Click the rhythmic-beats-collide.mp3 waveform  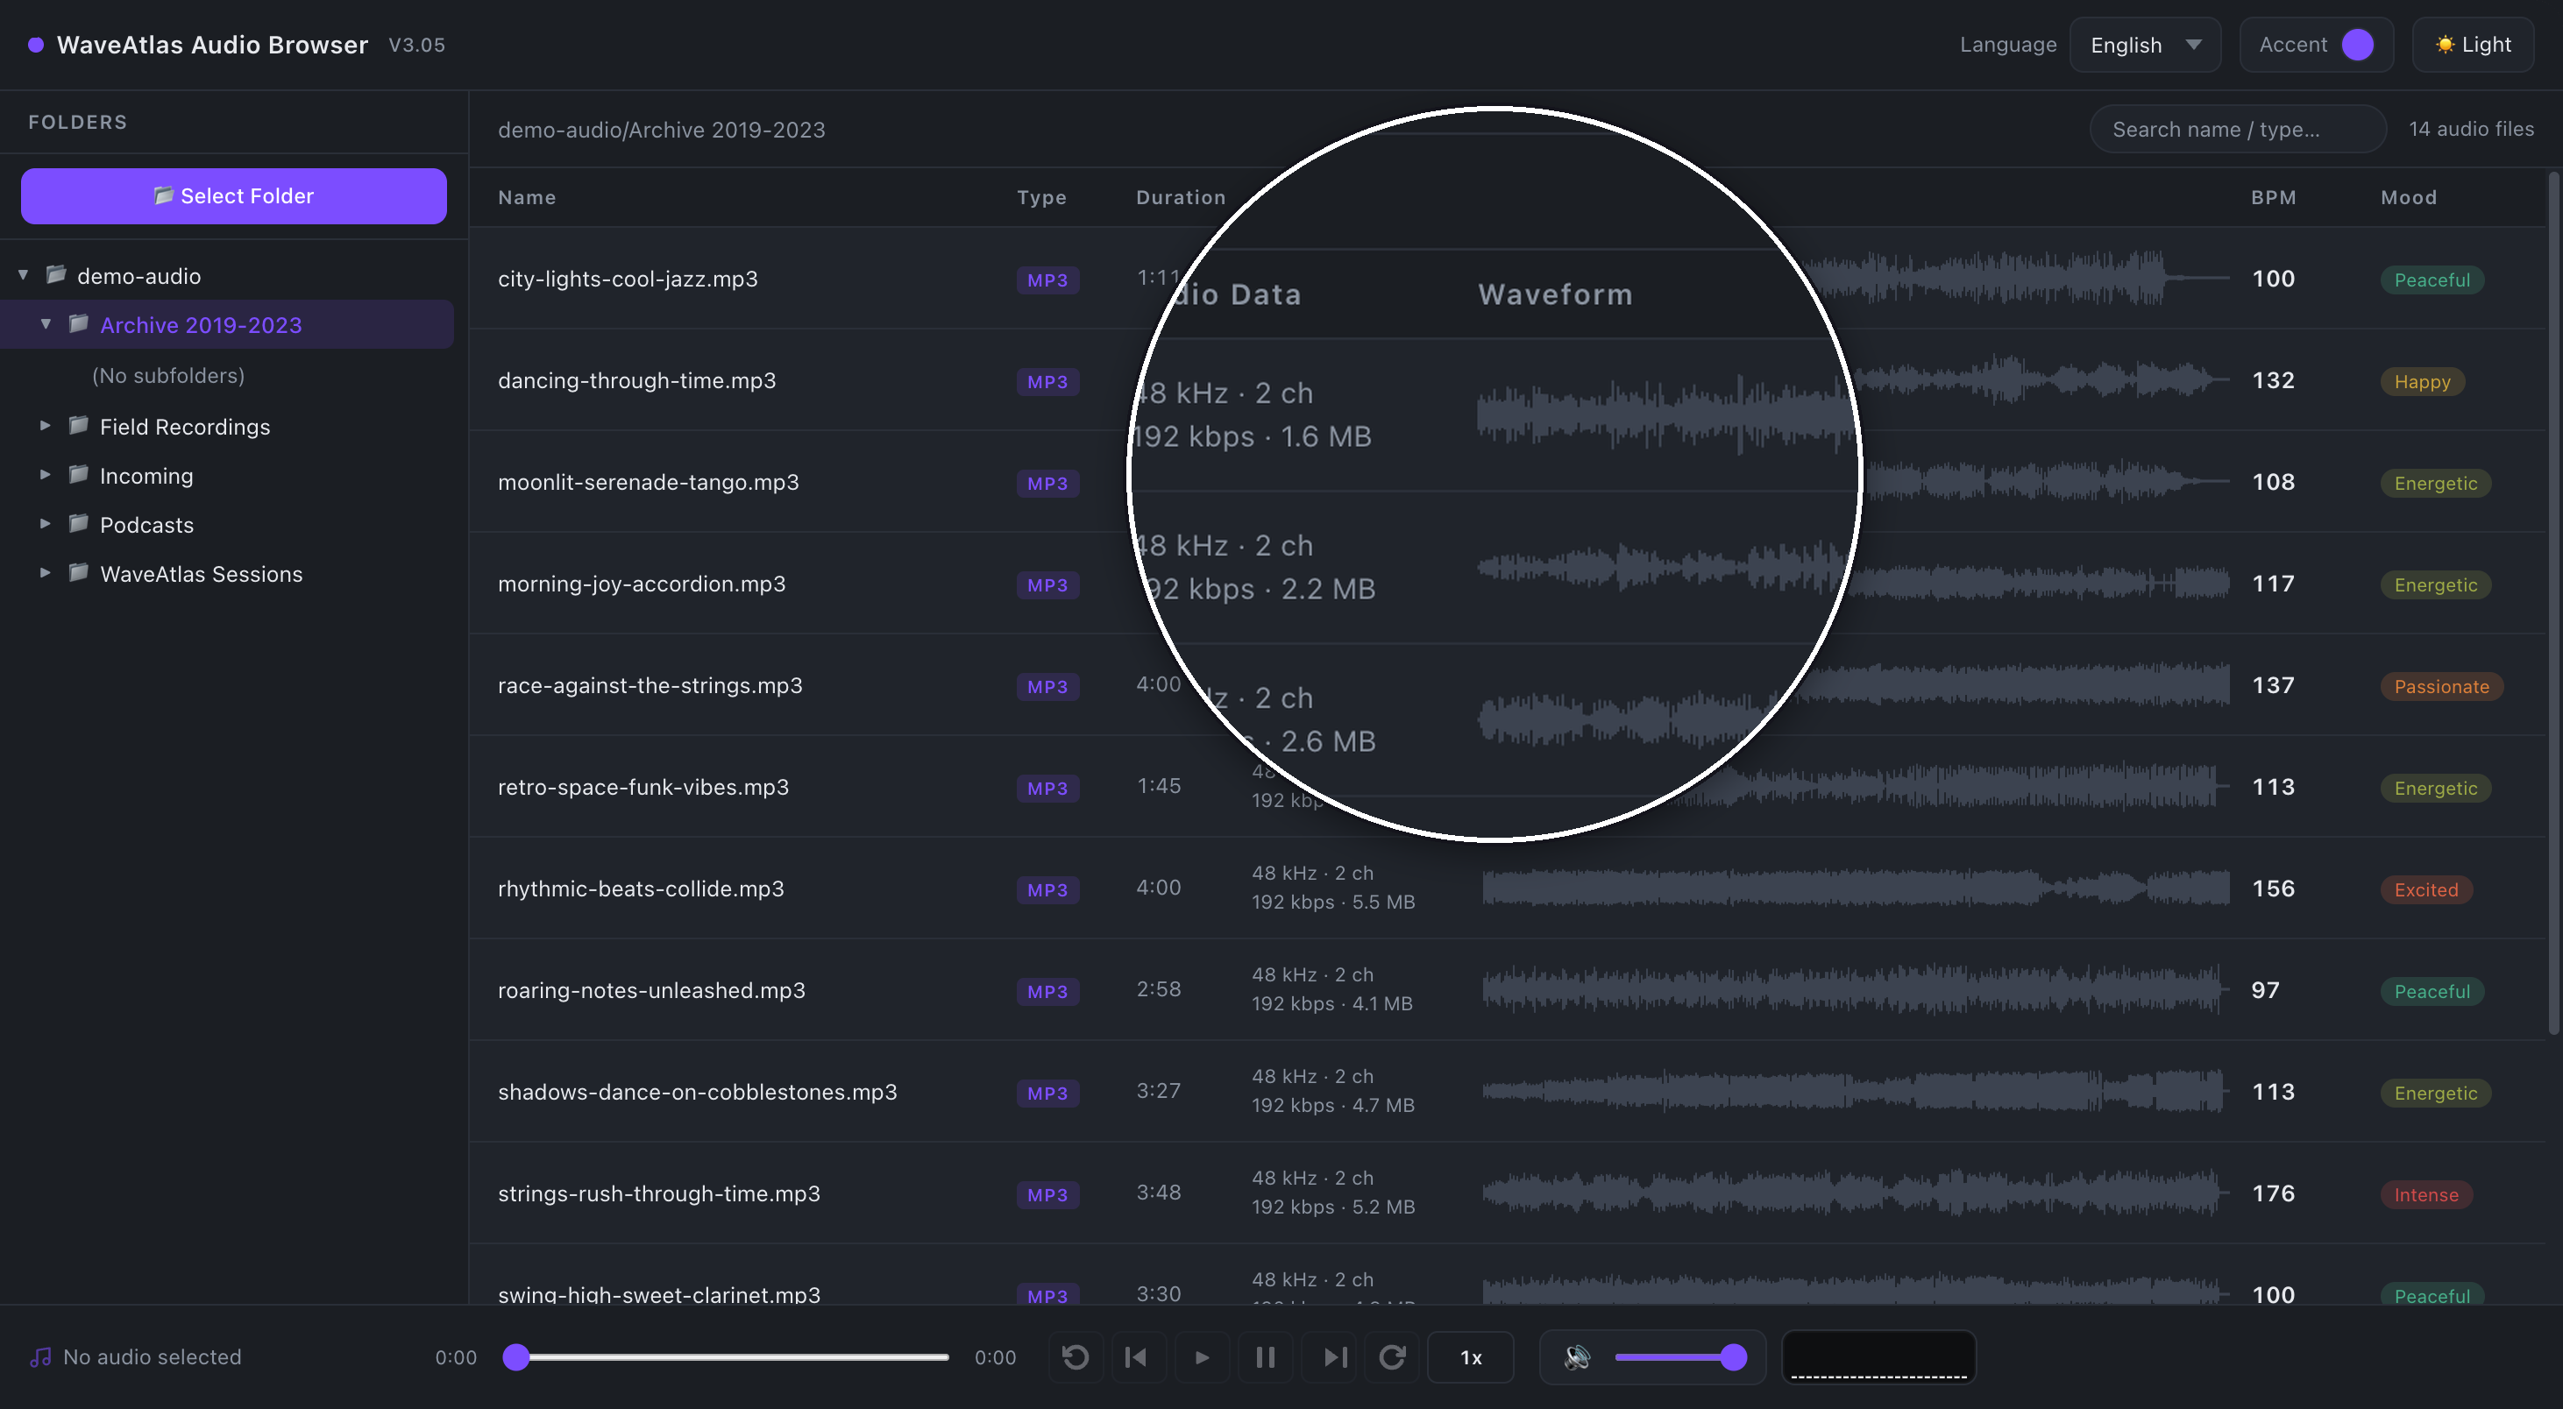1855,887
